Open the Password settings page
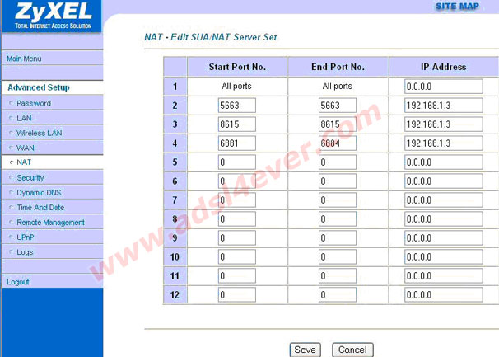Screen dimensions: 499x357 (x=34, y=104)
